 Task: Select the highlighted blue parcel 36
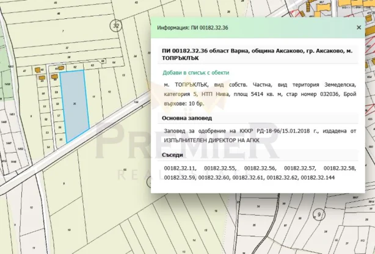pyautogui.click(x=75, y=104)
